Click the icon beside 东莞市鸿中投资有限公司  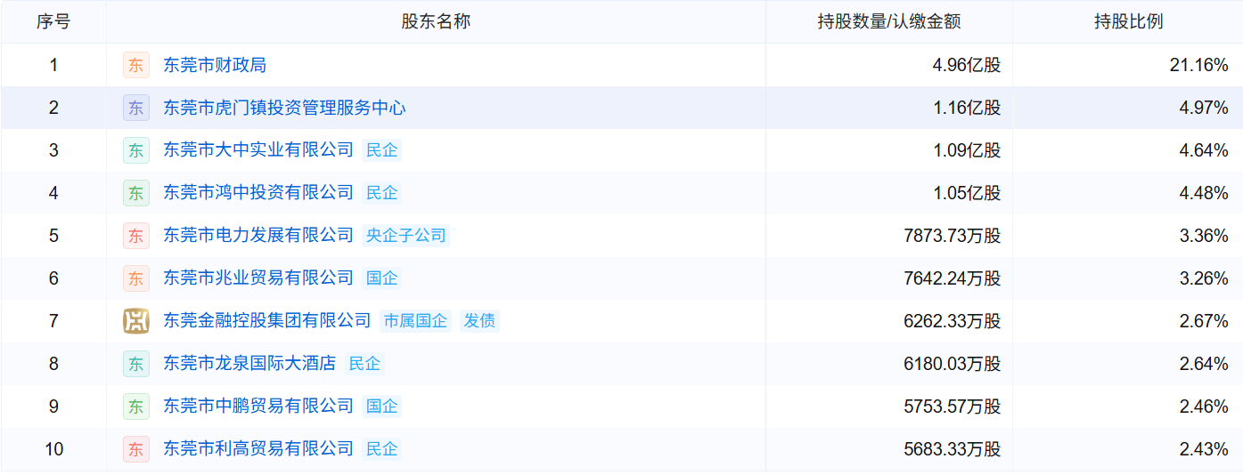point(136,193)
